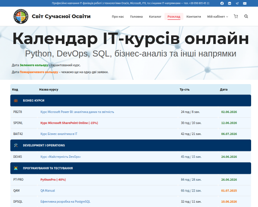Click the date 26.06.2026

(x=229, y=179)
